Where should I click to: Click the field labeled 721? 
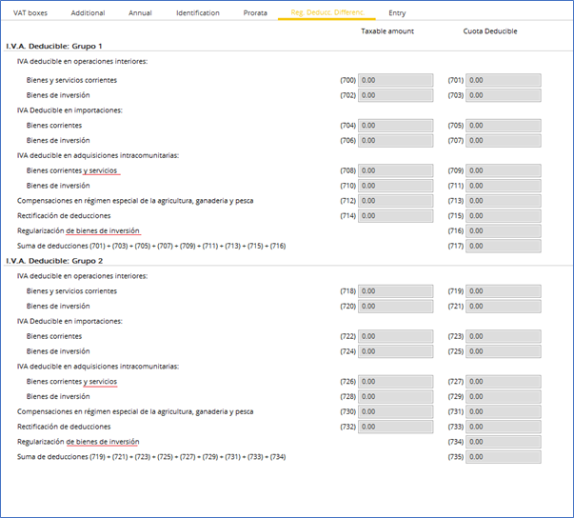(504, 306)
